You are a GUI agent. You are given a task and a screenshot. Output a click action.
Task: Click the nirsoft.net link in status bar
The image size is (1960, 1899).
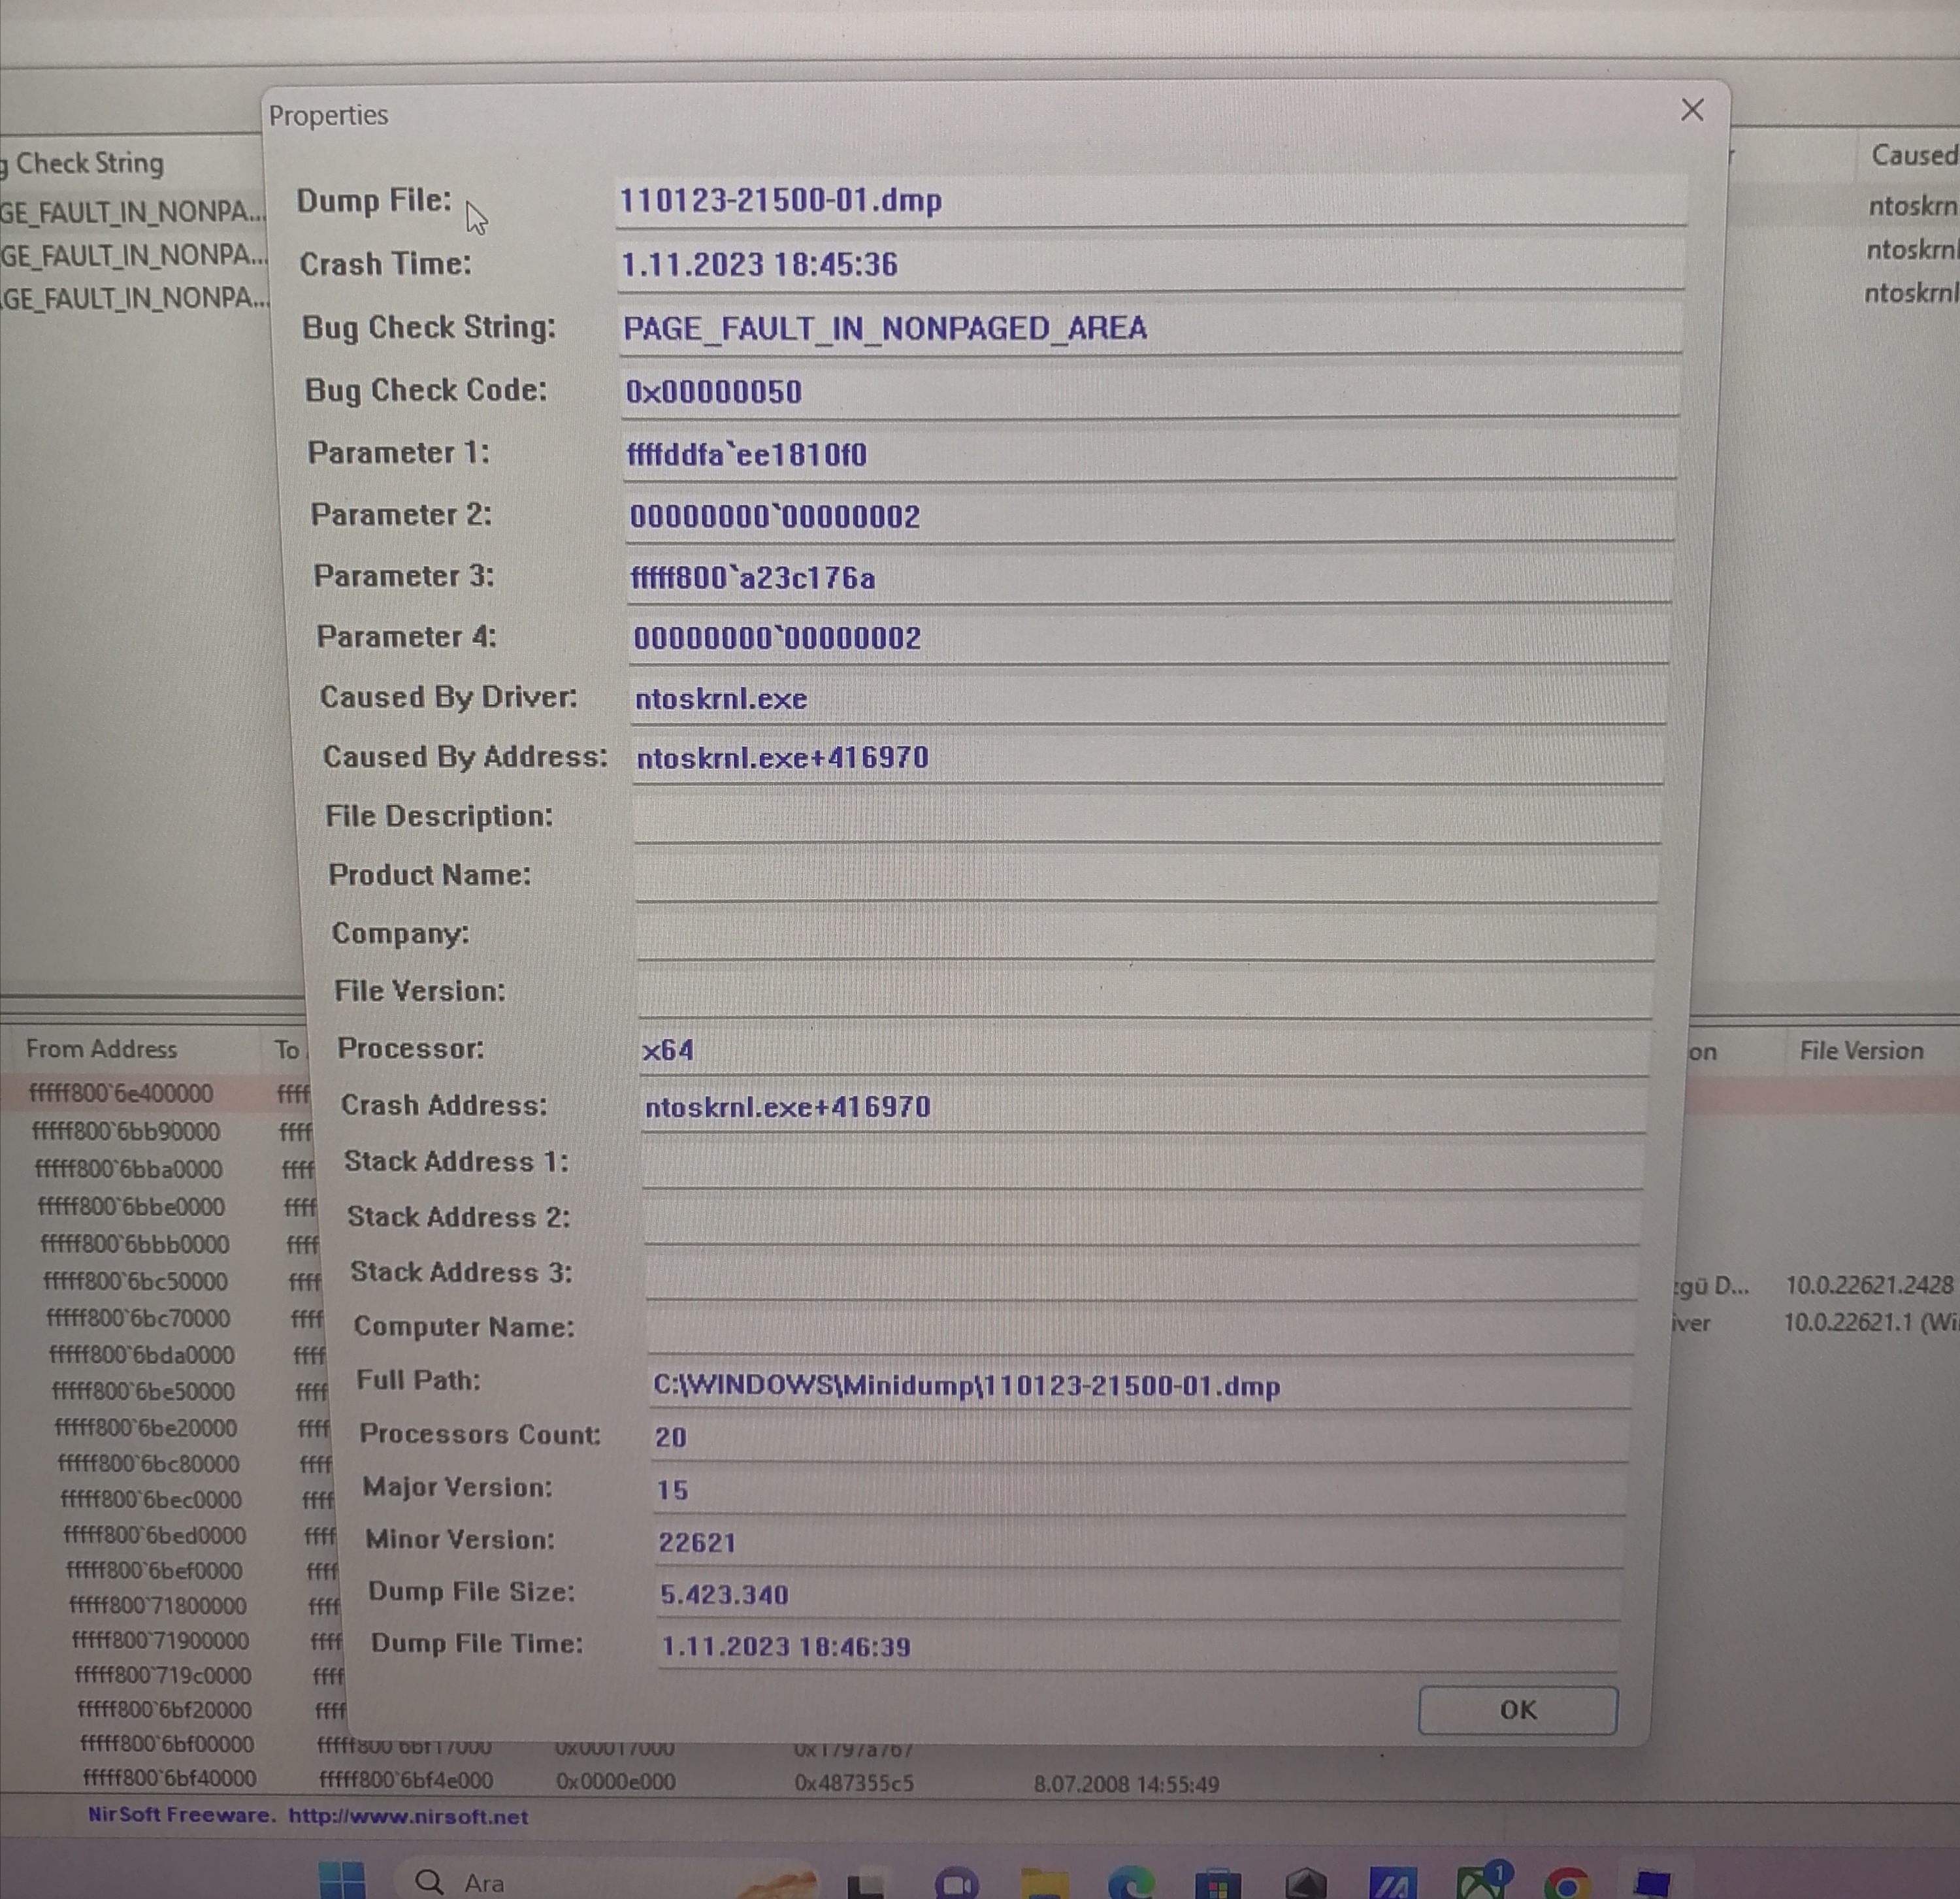point(408,1816)
